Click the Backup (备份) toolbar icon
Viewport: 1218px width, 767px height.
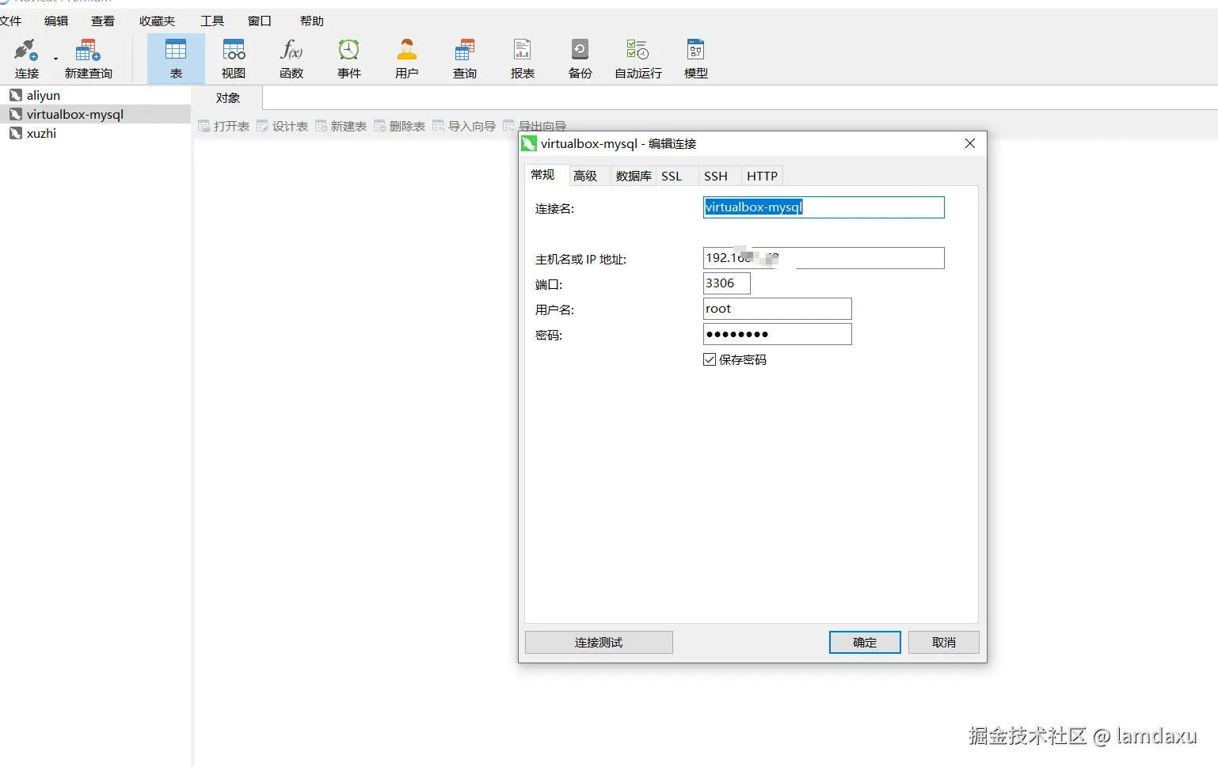click(580, 59)
